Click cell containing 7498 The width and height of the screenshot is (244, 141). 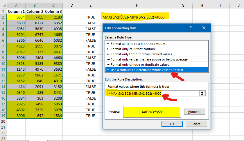(x=35, y=104)
